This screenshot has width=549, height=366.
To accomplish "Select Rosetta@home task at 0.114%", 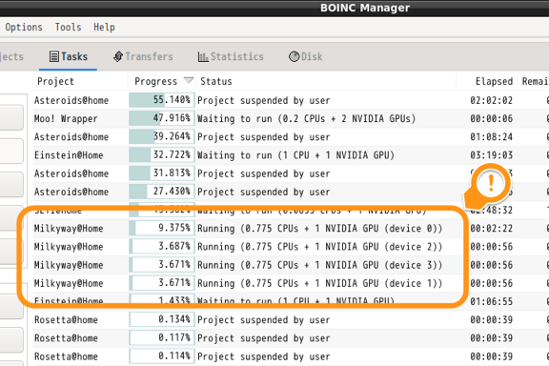I will tap(291, 356).
